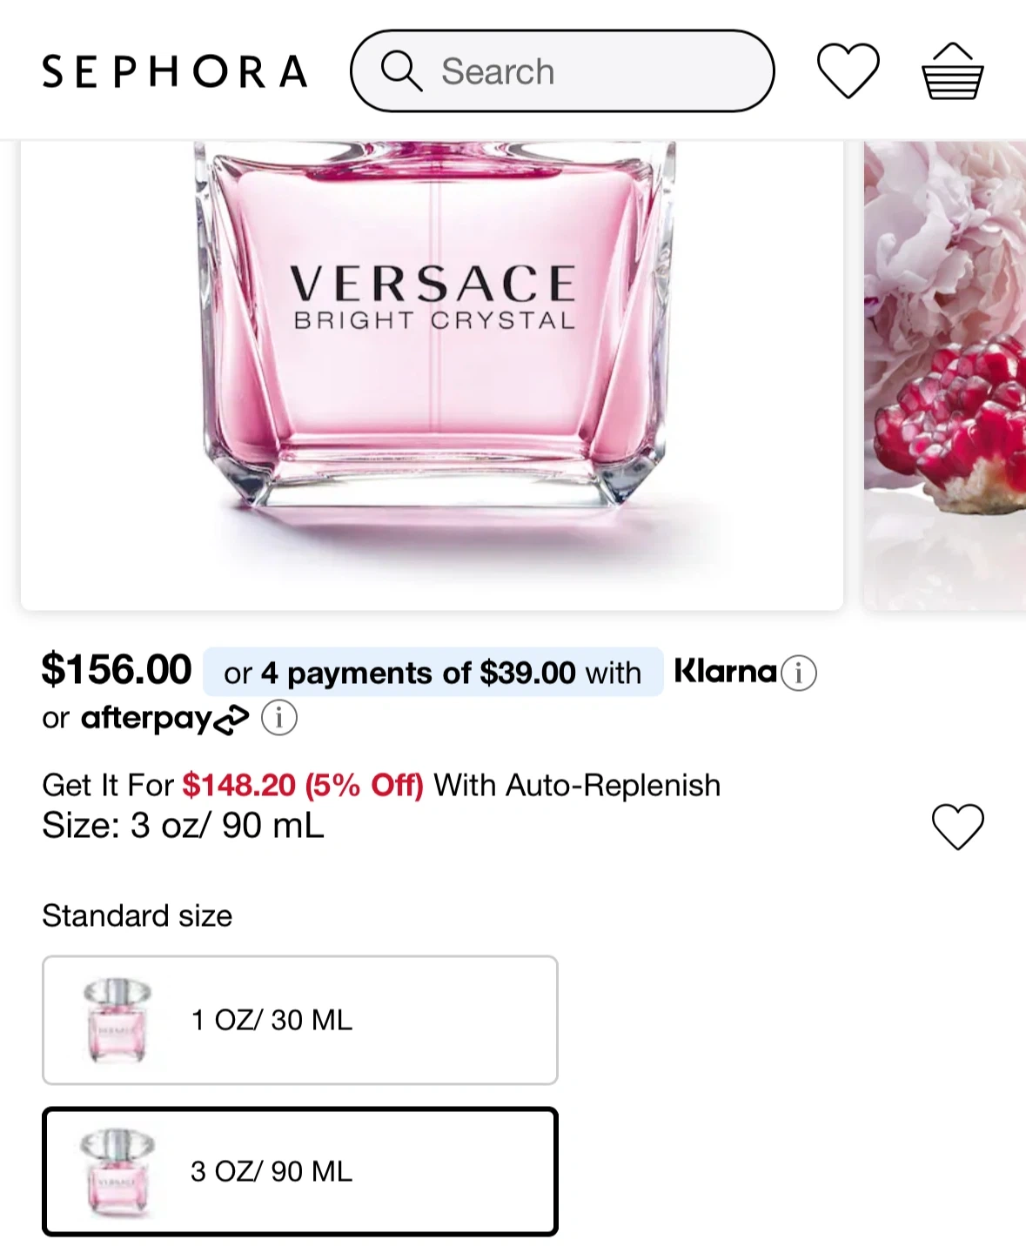
Task: Click the afterpay logo
Action: pos(164,719)
